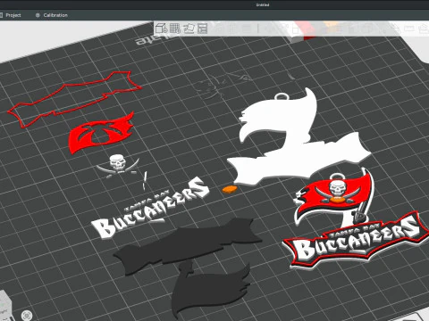
Task: Click the Add object cube icon
Action: [161, 29]
